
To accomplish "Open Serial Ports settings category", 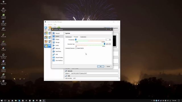I will point(58,52).
